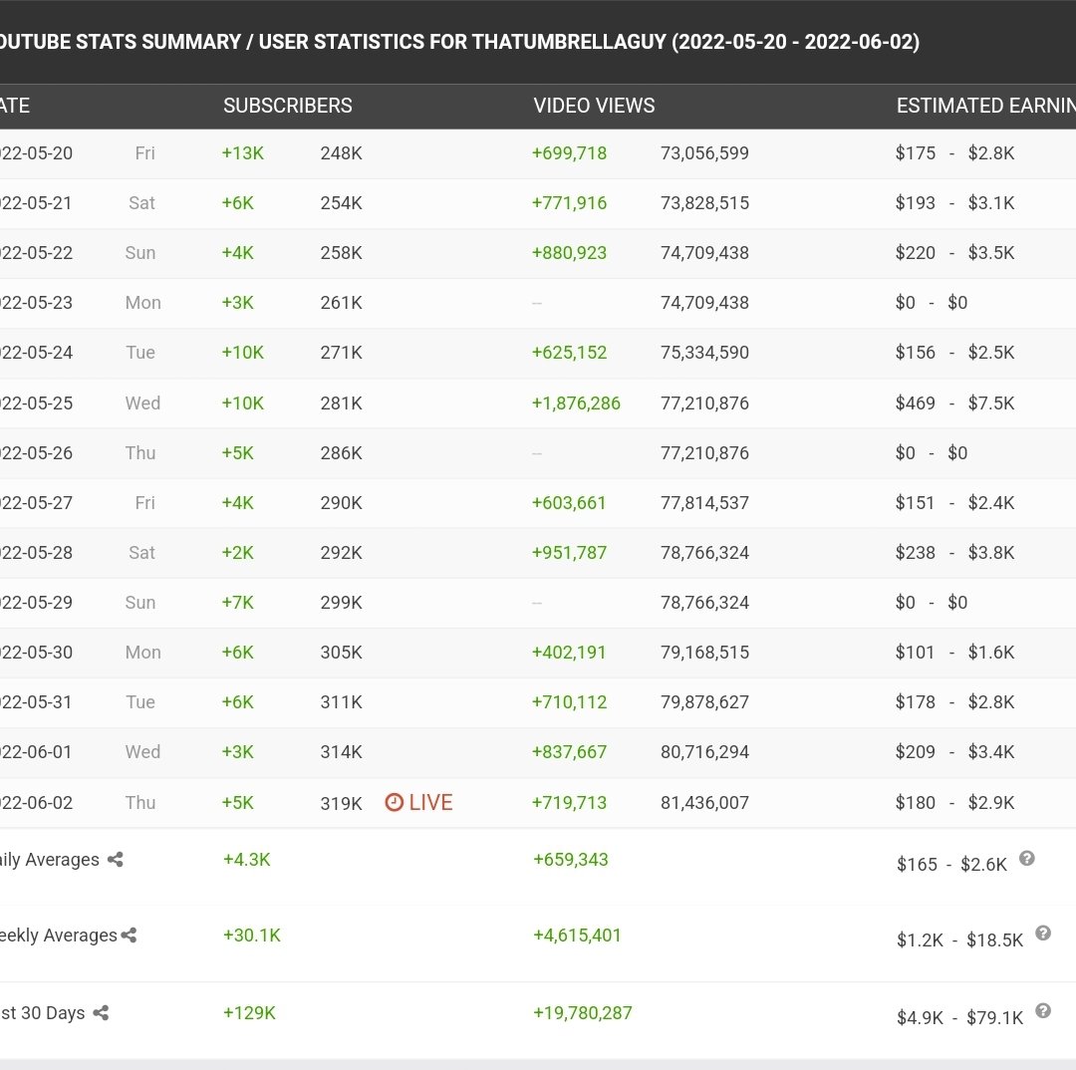Screen dimensions: 1076x1070
Task: Click earnings $151 - $2.4K
Action: coord(954,502)
